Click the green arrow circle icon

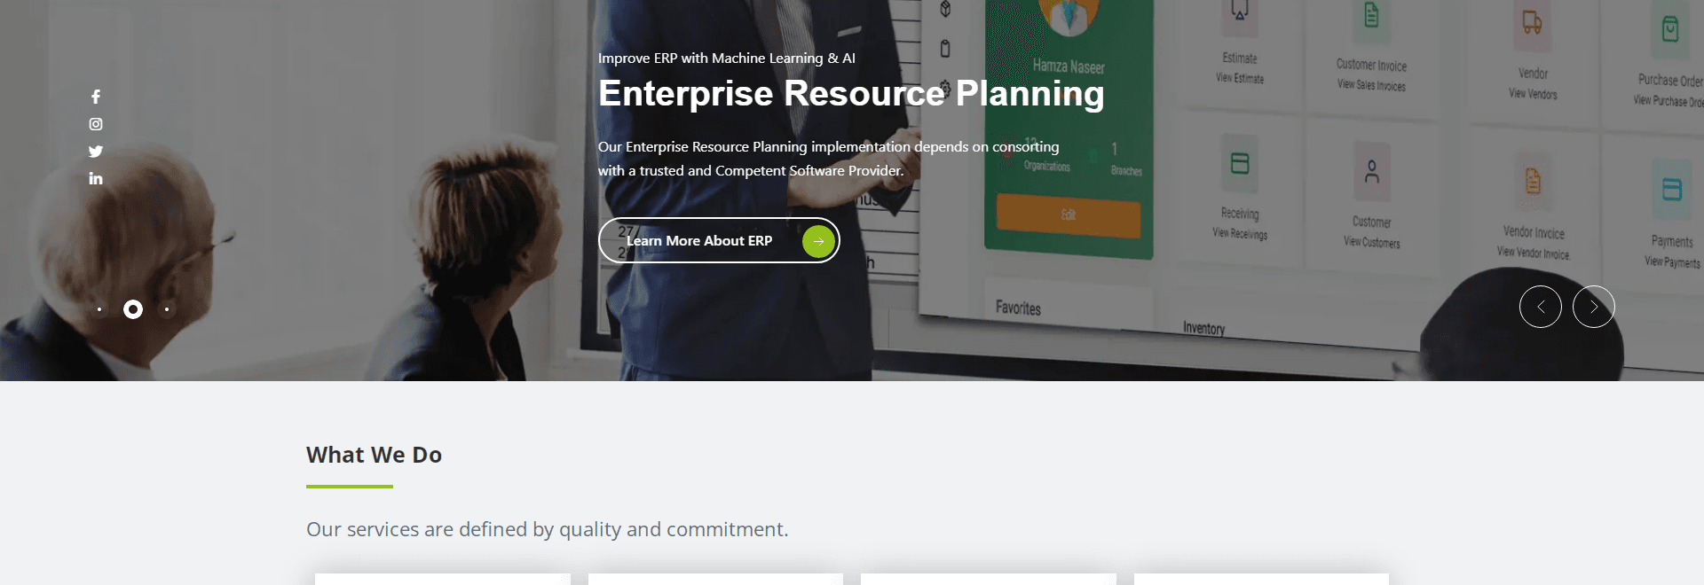[818, 241]
